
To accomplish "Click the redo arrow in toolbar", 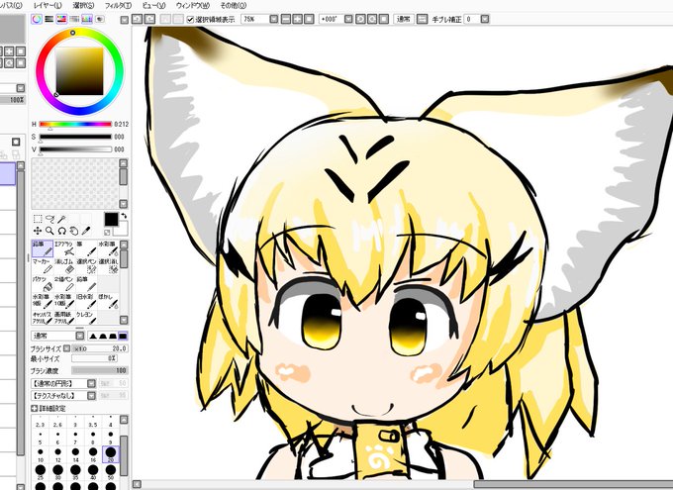I will (149, 19).
